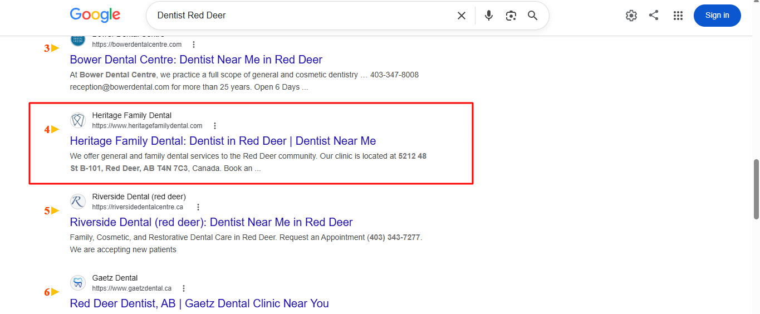The width and height of the screenshot is (760, 314).
Task: Open more options for Riverside Dental result
Action: point(198,207)
